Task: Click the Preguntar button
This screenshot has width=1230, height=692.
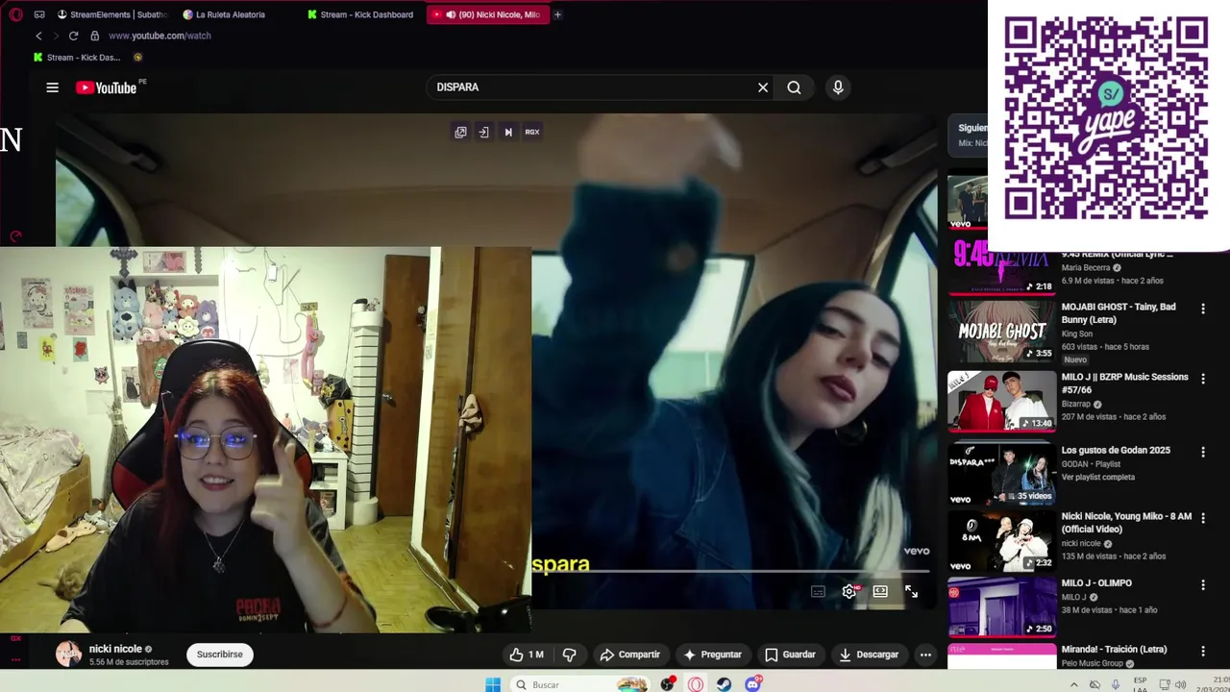Action: tap(712, 655)
